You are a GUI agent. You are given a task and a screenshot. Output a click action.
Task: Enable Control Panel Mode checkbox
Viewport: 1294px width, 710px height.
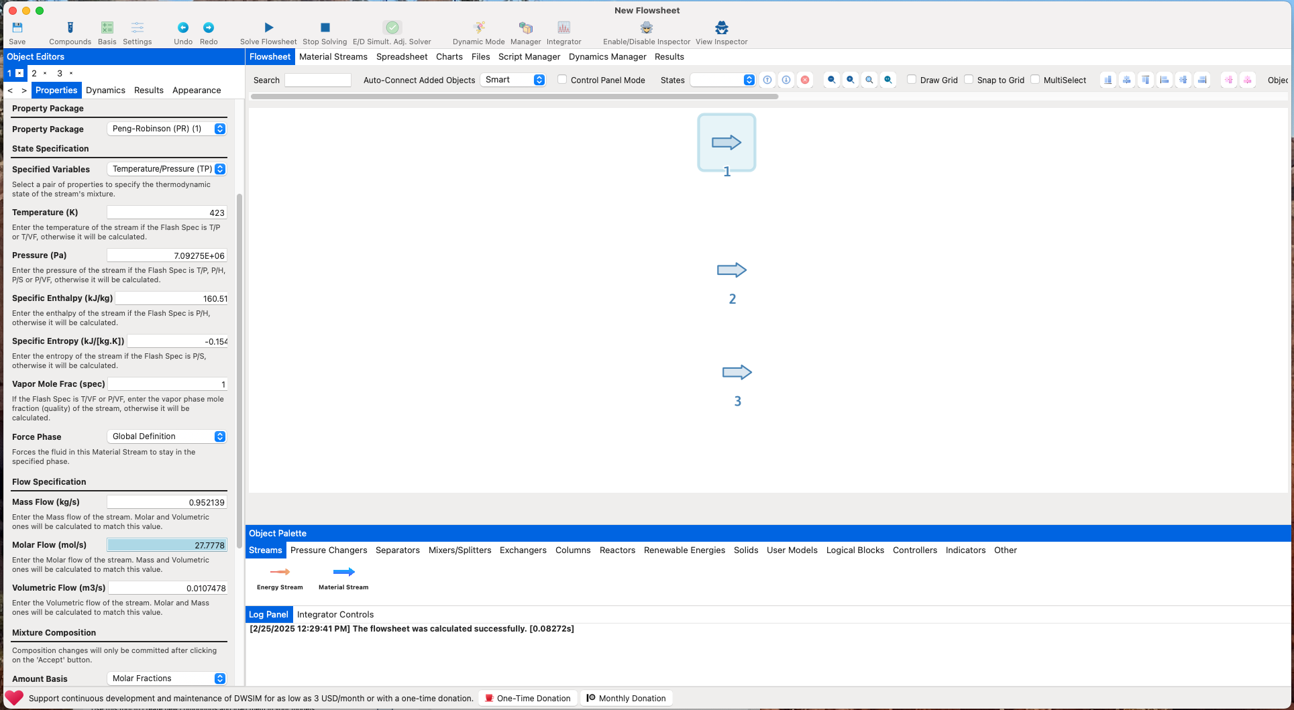pyautogui.click(x=562, y=79)
